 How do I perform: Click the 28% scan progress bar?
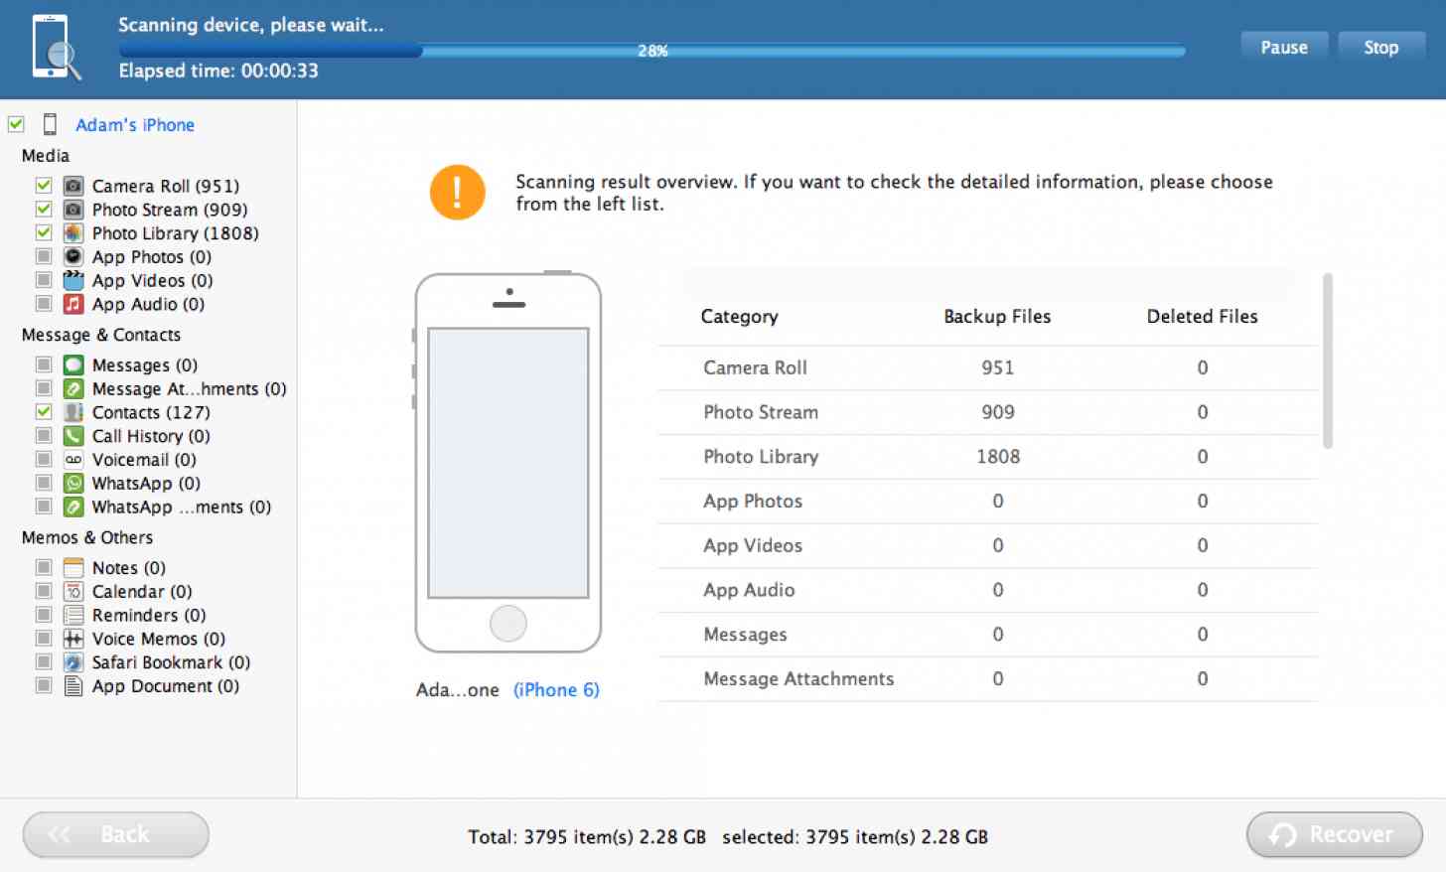(x=651, y=51)
